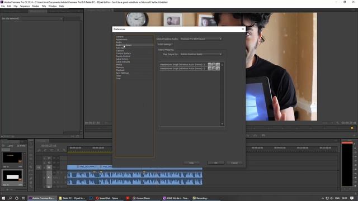Select Device Control preferences

click(123, 56)
